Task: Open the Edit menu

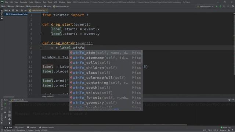Action: click(x=11, y=2)
